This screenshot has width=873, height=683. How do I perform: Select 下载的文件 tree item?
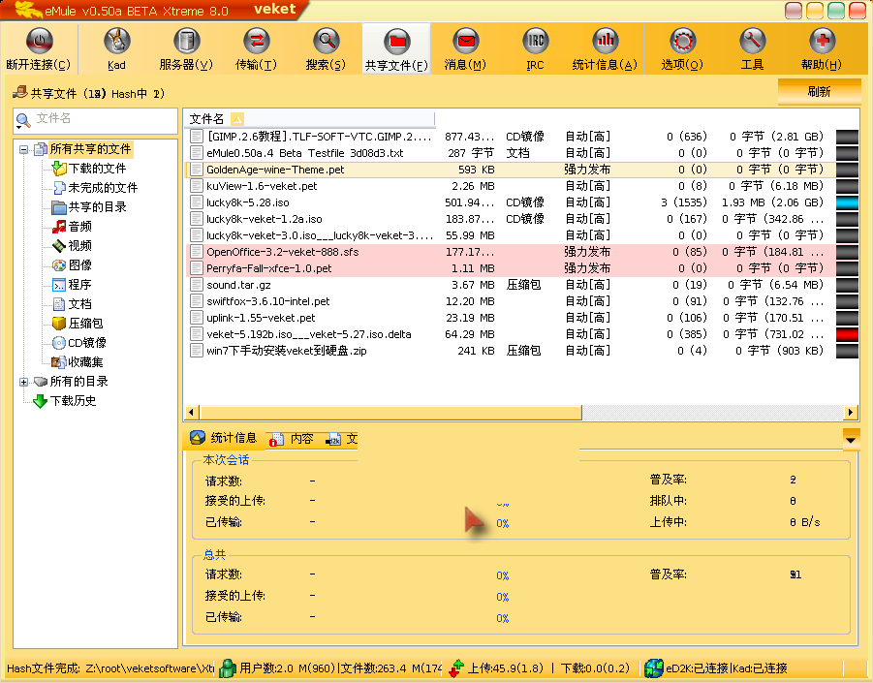(89, 169)
